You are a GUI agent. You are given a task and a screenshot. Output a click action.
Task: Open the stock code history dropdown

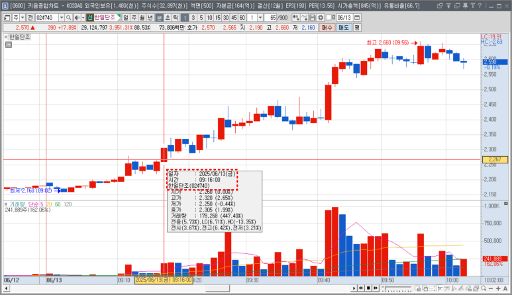(62, 18)
